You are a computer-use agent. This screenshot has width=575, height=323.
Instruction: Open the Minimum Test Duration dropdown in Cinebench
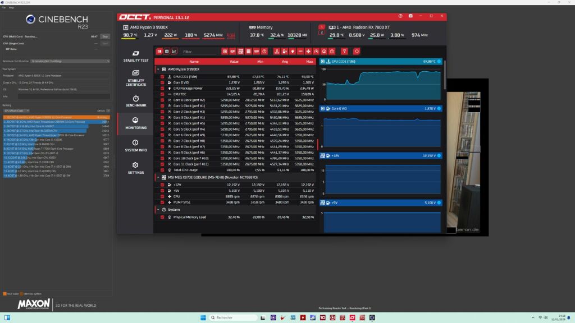pos(70,61)
